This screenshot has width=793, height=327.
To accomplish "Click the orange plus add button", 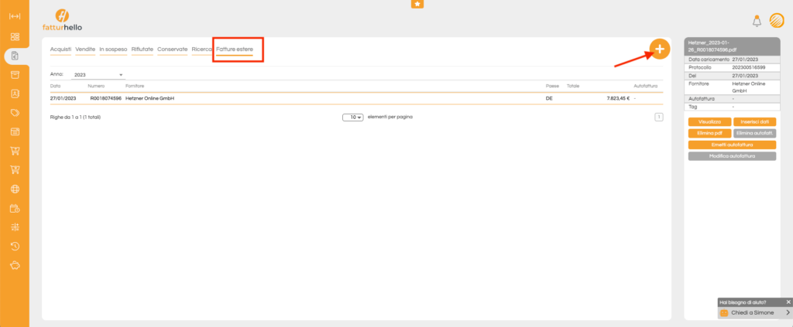I will (x=659, y=49).
